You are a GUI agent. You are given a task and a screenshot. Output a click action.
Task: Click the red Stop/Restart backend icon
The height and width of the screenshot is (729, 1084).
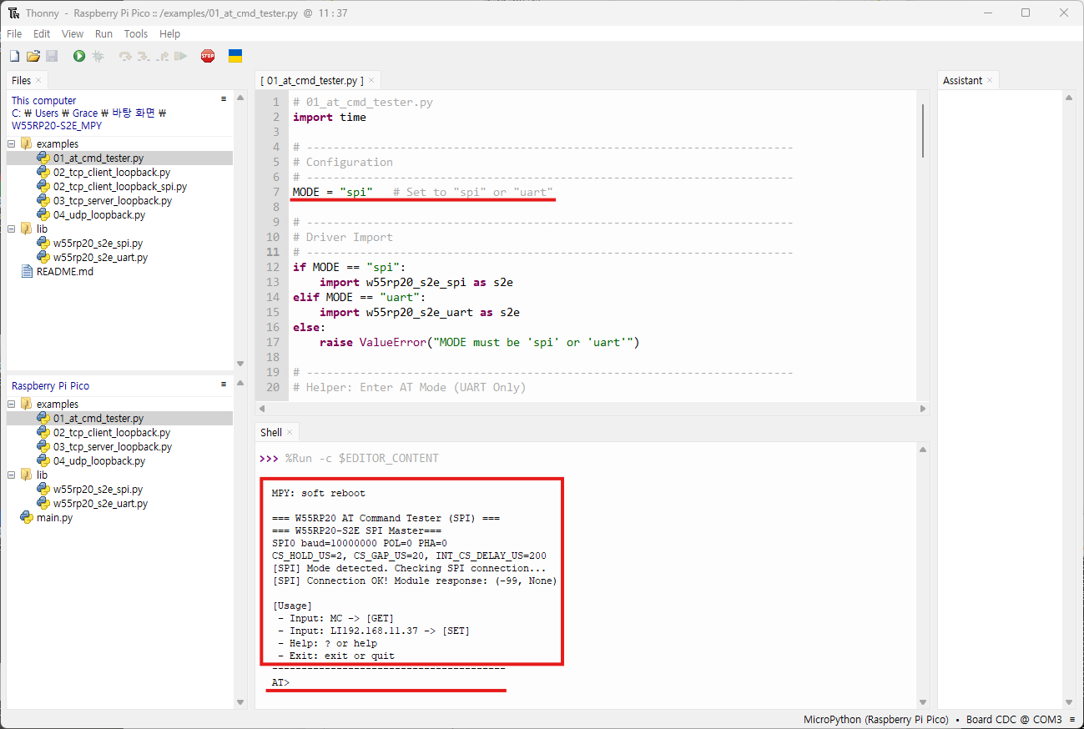click(208, 56)
